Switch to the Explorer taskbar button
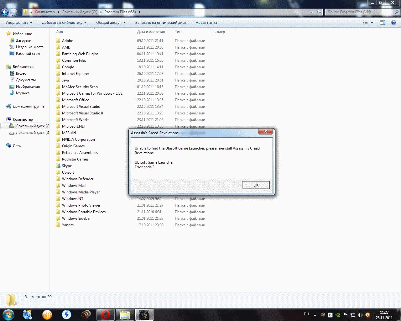 click(125, 314)
